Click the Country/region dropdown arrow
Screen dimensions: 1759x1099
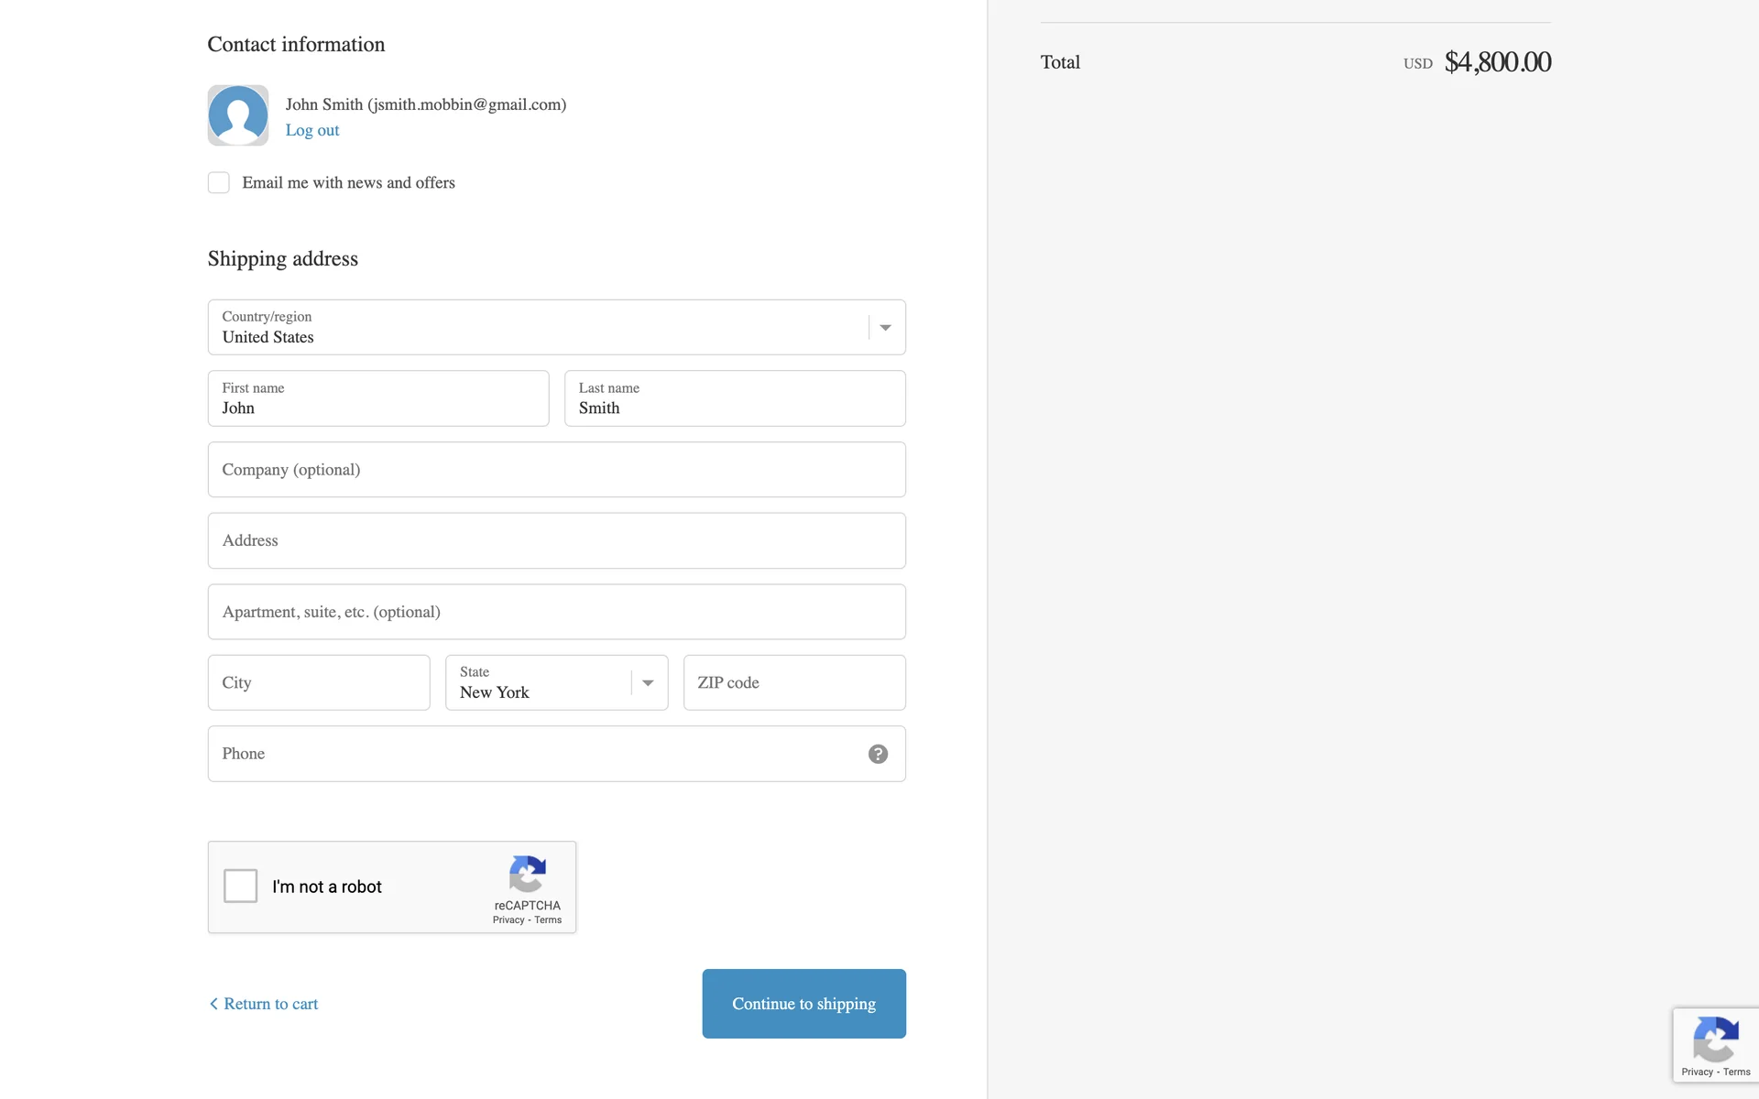[885, 328]
